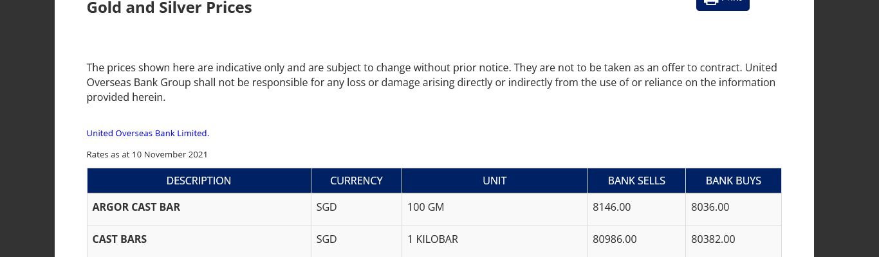Click the 80986.00 bank sells price
Image resolution: width=879 pixels, height=257 pixels.
tap(615, 240)
